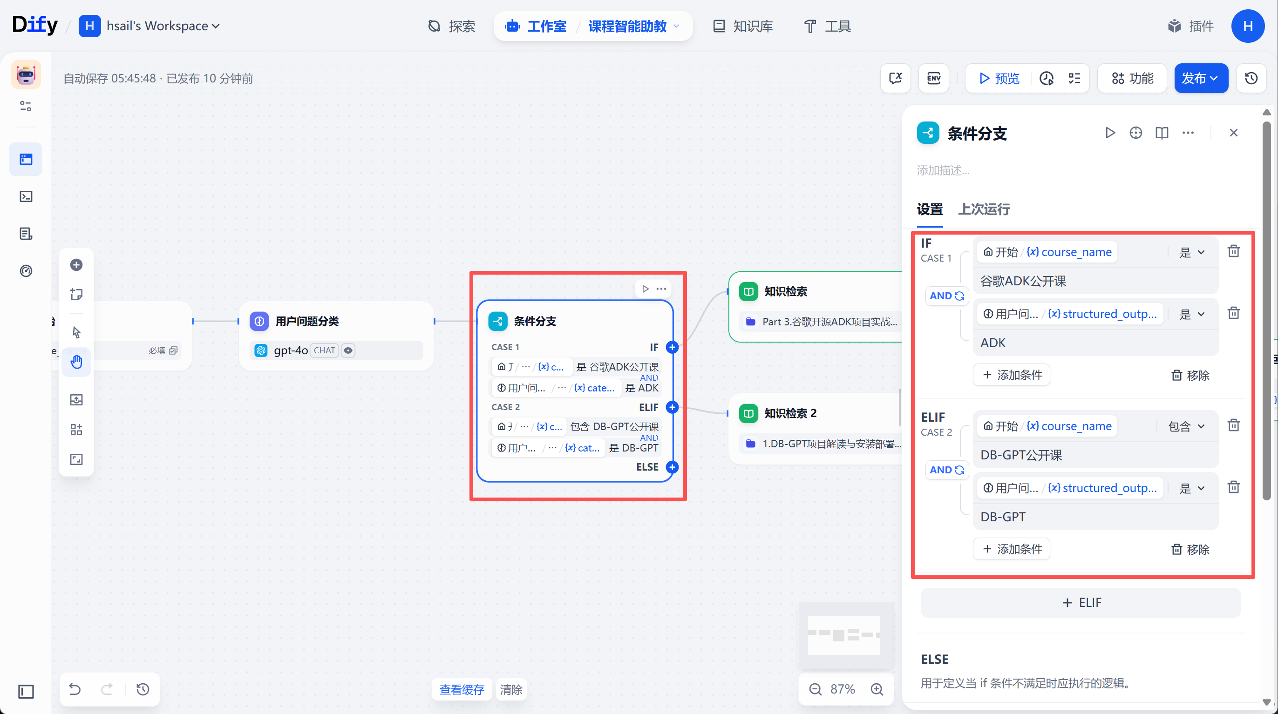
Task: Click the maximize canvas tool
Action: coord(76,459)
